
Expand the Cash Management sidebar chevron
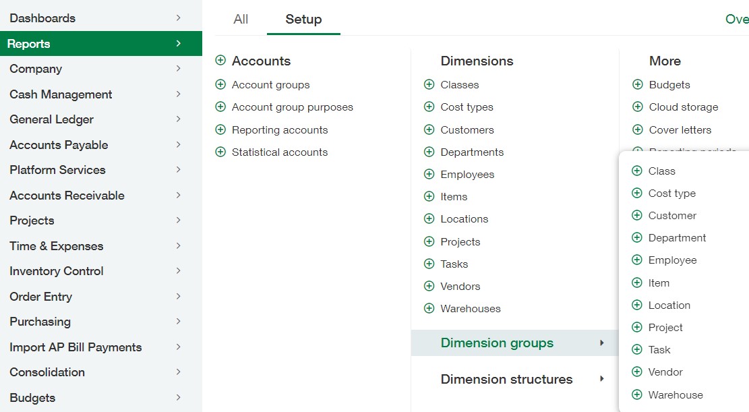click(178, 94)
